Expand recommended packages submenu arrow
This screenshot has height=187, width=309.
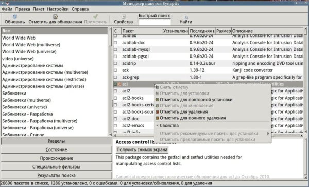click(x=268, y=134)
